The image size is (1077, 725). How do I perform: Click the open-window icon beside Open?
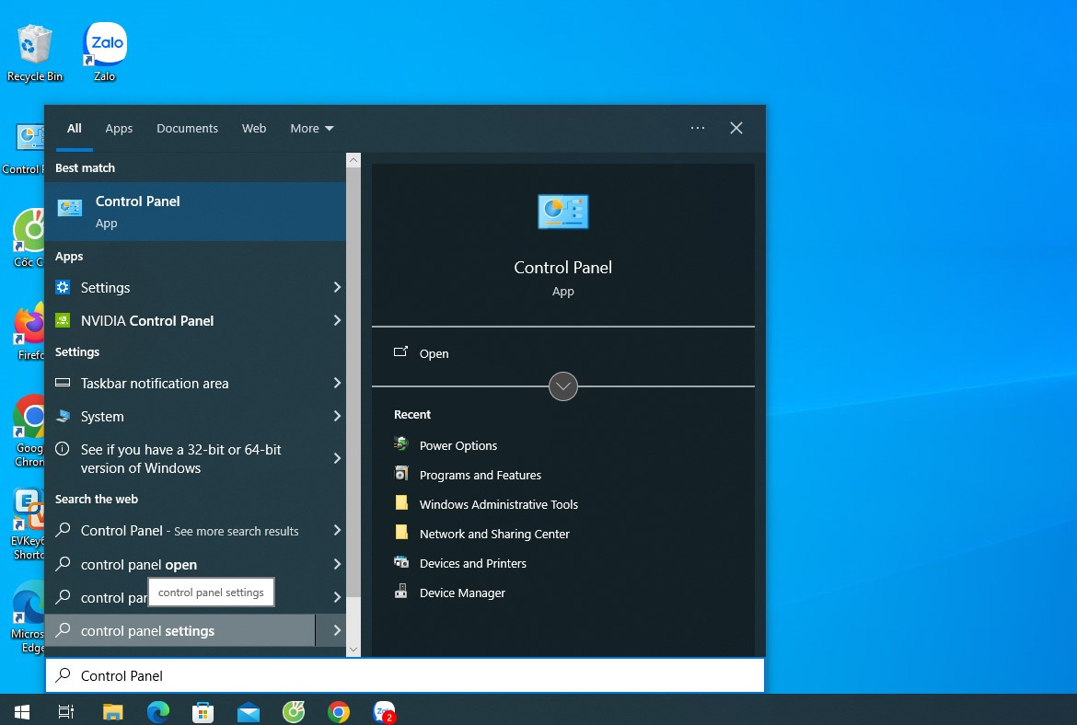click(400, 352)
